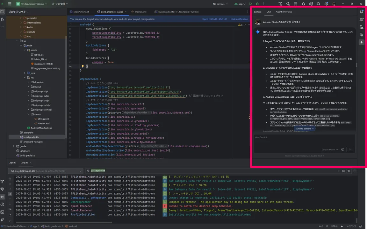Run the app with green play icon
This screenshot has width=367, height=229.
coord(251,4)
